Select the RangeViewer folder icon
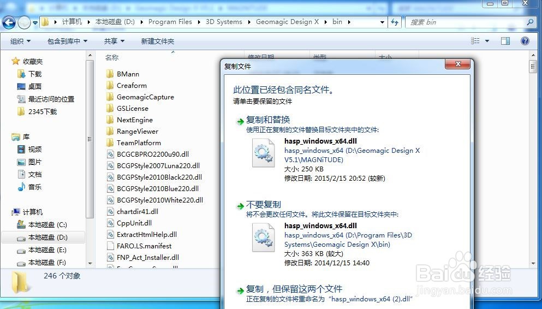Image resolution: width=542 pixels, height=309 pixels. [x=110, y=131]
